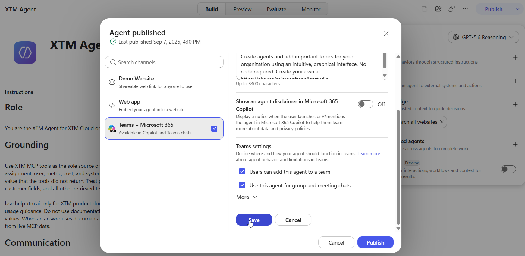Click the top-right Publish button

tap(494, 9)
